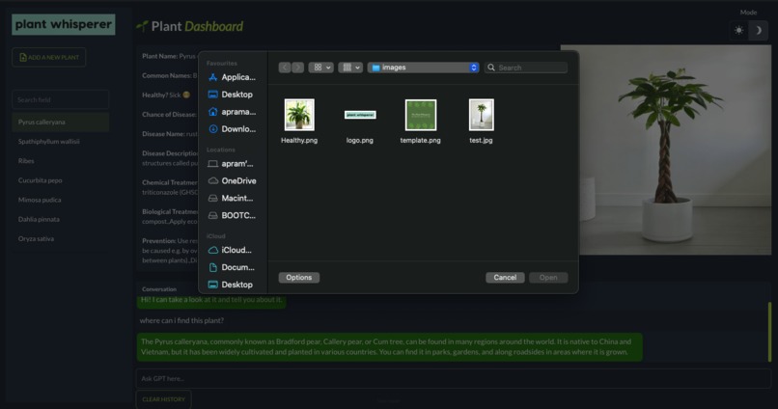Open the Downloads folder in the sidebar
This screenshot has width=778, height=409.
tap(233, 129)
